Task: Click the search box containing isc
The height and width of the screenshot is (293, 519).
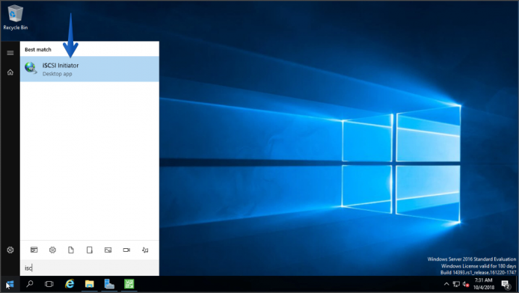Action: coord(90,268)
